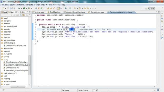Click Collapse All in Navigator toolbar
The image size is (164, 92).
[x=21, y=15]
